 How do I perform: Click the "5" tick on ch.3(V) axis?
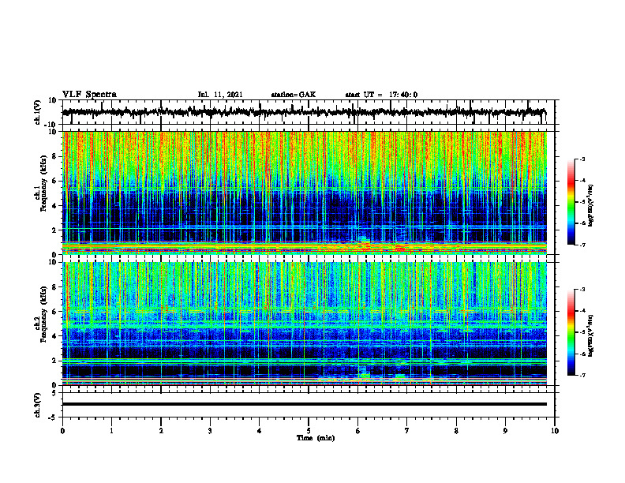click(55, 393)
